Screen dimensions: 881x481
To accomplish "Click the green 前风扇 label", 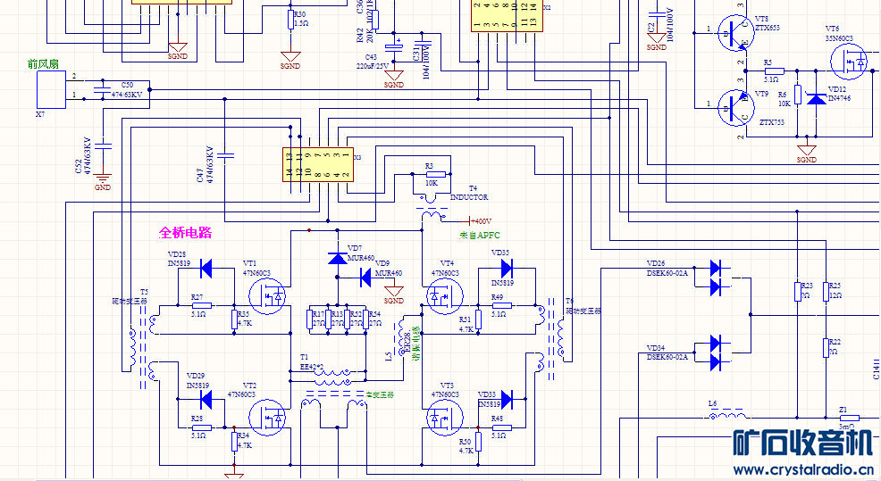I will pyautogui.click(x=43, y=64).
